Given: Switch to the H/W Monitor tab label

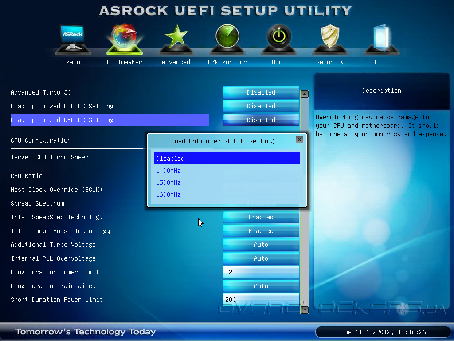Looking at the screenshot, I should (x=227, y=62).
